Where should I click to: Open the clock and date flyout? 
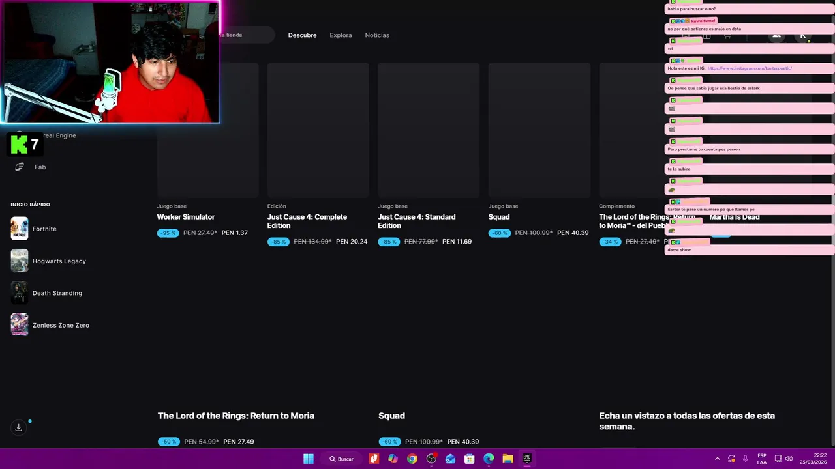click(813, 459)
